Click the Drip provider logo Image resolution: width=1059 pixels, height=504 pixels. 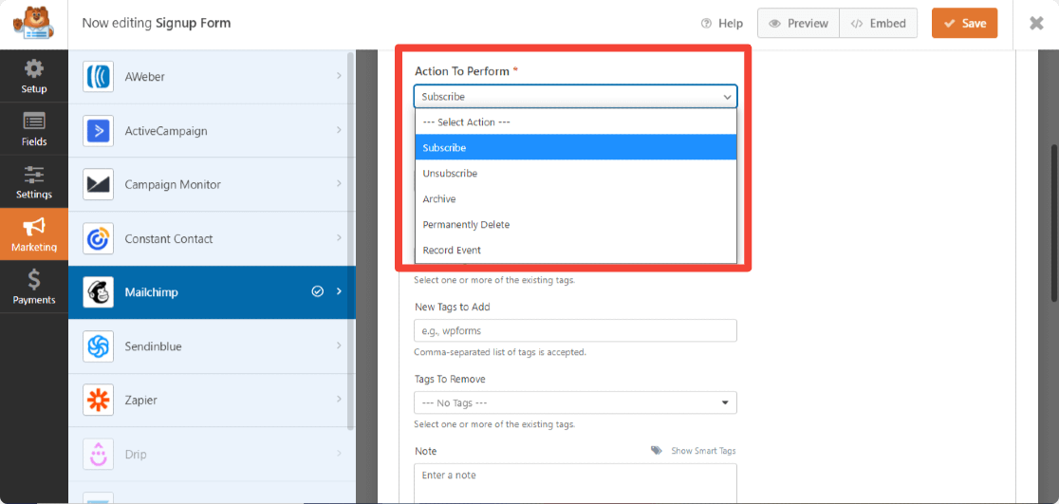pos(98,454)
